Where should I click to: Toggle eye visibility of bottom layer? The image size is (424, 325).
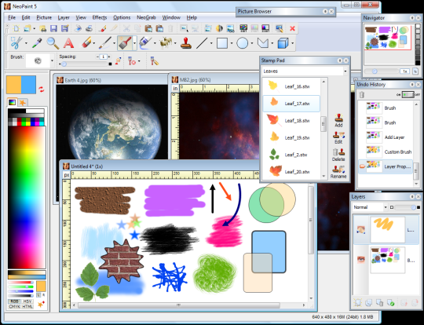pos(361,260)
